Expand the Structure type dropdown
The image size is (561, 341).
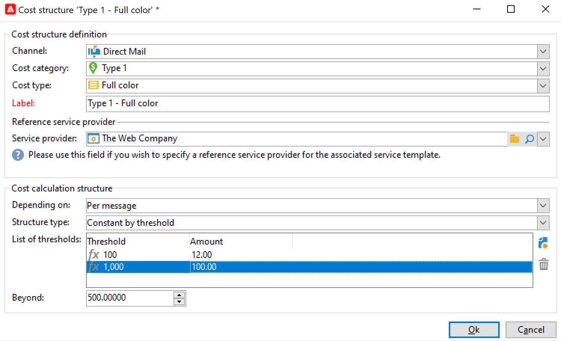[x=543, y=223]
